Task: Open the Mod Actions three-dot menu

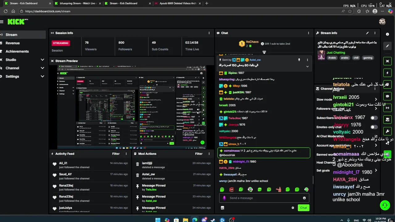Action: pyautogui.click(x=209, y=154)
